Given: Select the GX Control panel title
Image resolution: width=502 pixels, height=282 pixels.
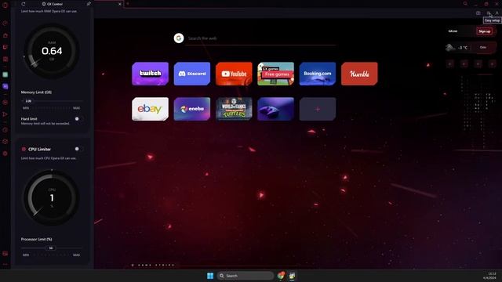Looking at the screenshot, I should (x=55, y=4).
